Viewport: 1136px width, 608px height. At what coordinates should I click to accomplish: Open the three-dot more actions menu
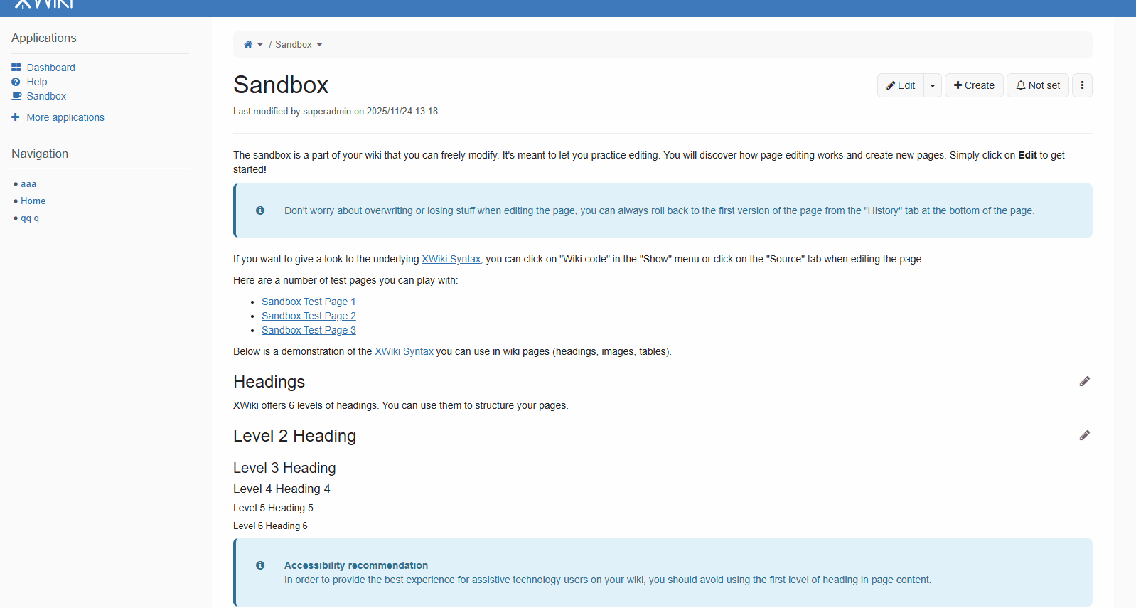[1082, 85]
